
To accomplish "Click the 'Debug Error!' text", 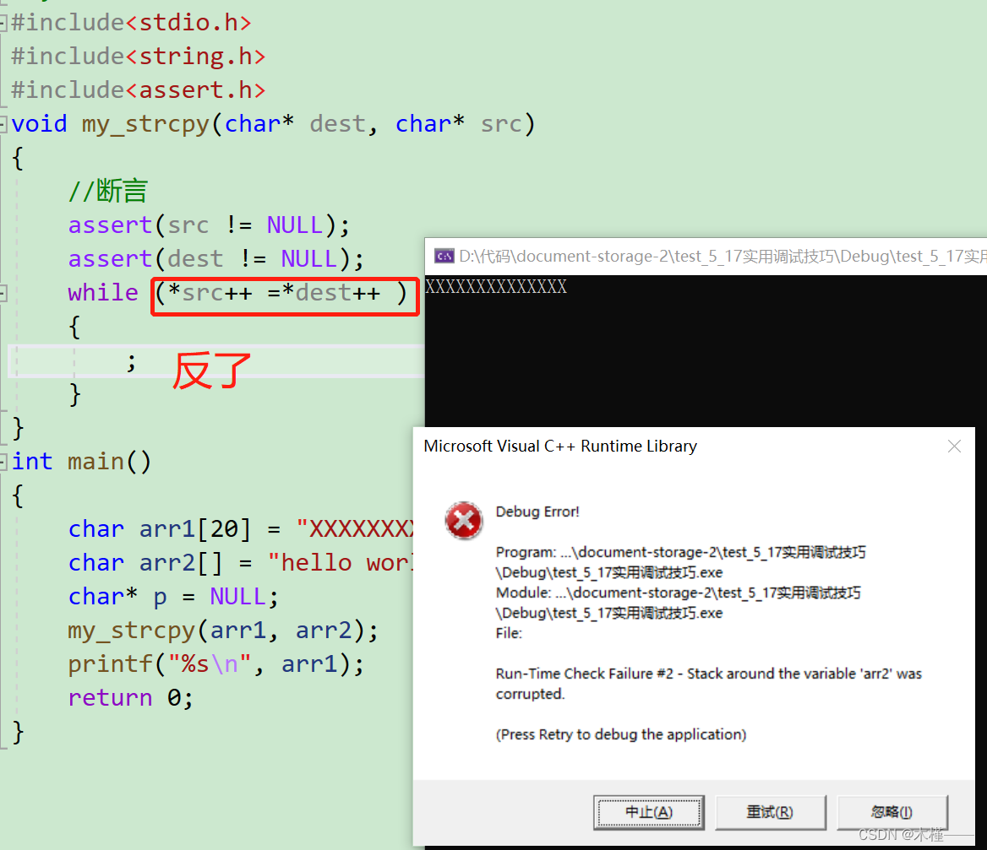I will point(537,512).
